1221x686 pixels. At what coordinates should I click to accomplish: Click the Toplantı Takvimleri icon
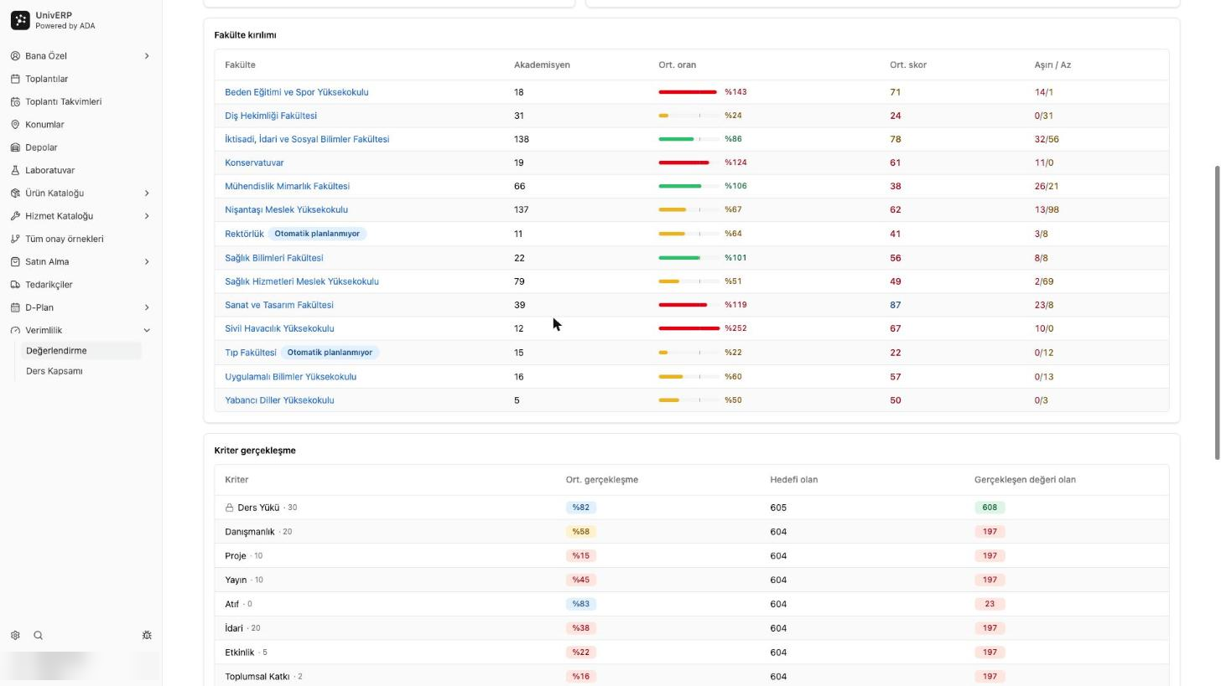point(15,101)
